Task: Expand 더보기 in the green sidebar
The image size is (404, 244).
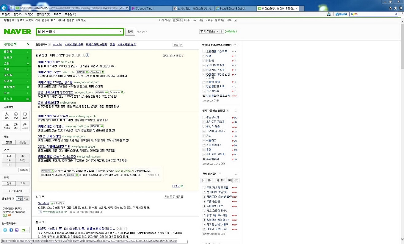Action: [x=16, y=99]
